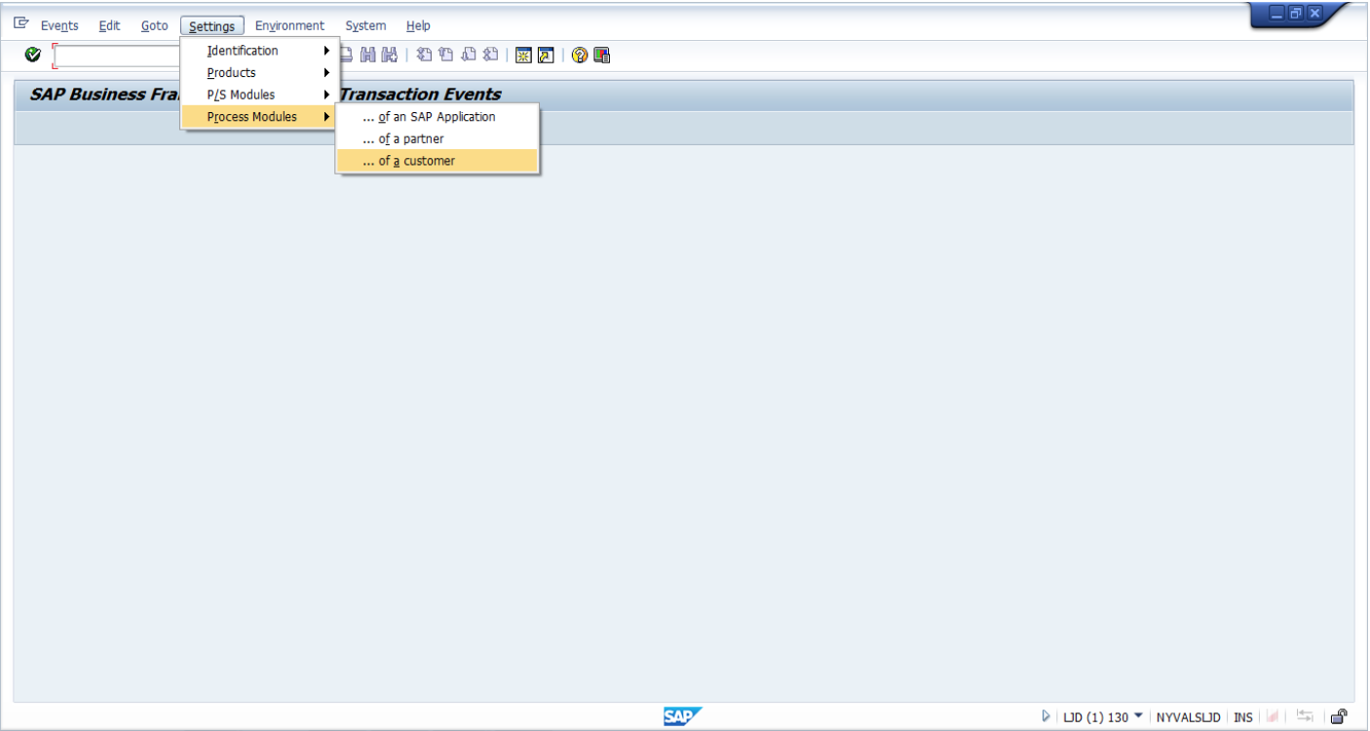Open Help using the question mark icon
The height and width of the screenshot is (731, 1370).
[x=580, y=56]
